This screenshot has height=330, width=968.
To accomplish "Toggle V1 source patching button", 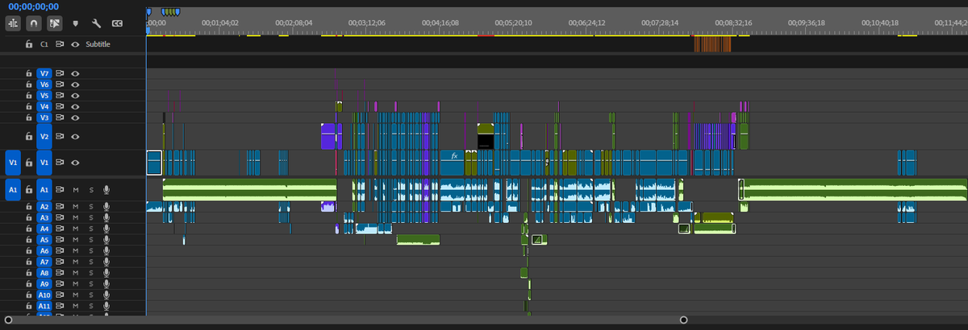I will pos(13,163).
